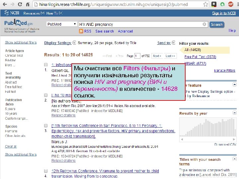Filter by Abstract availability
Screen dimensions: 239x179
click(x=11, y=82)
